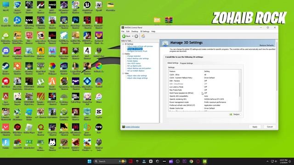Click the Power management mode value
The height and width of the screenshot is (165, 294).
pos(215,102)
